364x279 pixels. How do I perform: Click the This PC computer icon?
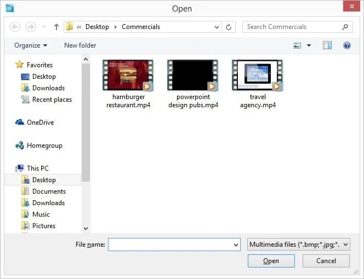coord(20,168)
